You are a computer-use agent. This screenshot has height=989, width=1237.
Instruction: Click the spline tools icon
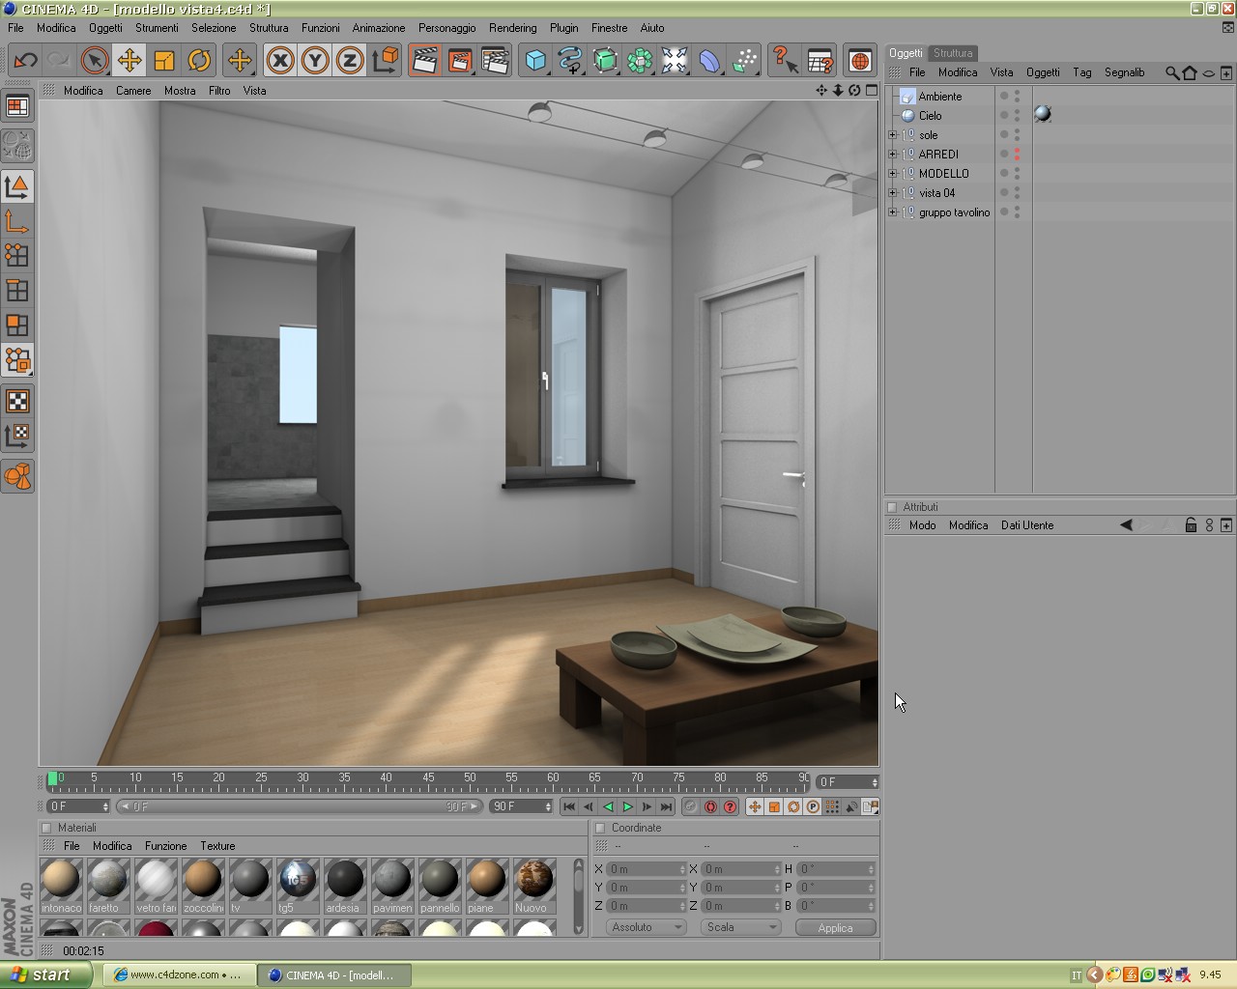click(570, 61)
